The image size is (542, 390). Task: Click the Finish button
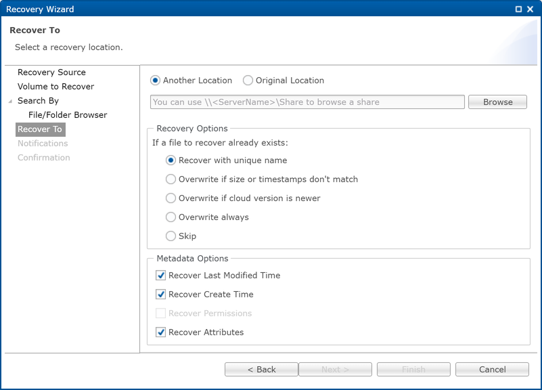click(x=413, y=370)
